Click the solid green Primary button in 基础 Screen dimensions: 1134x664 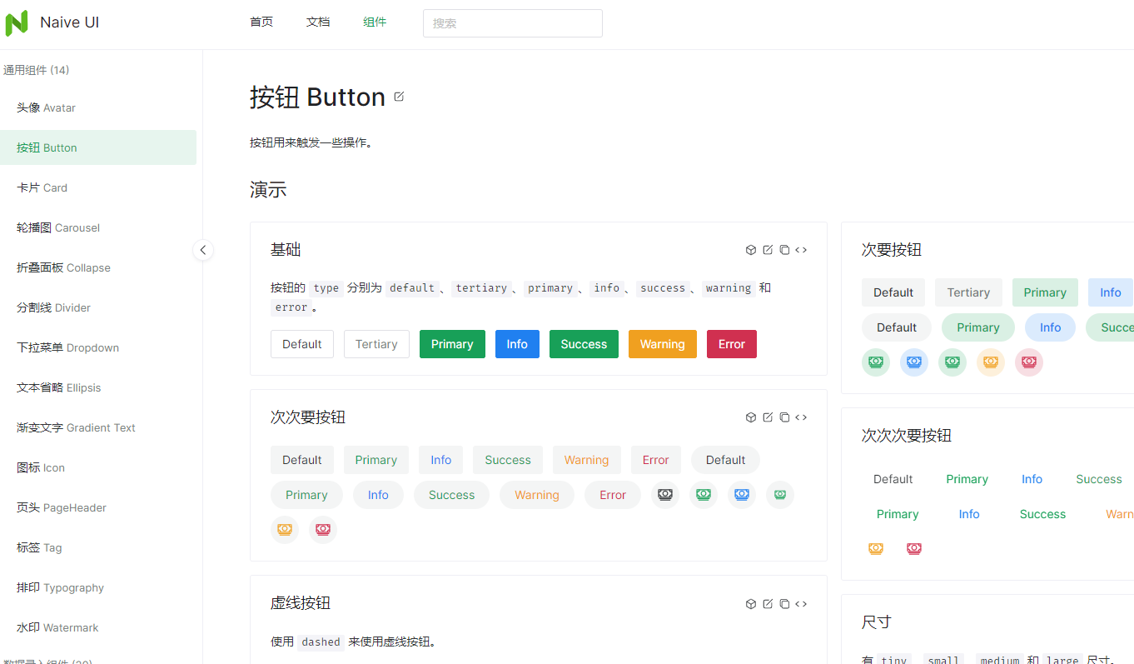[x=452, y=344]
